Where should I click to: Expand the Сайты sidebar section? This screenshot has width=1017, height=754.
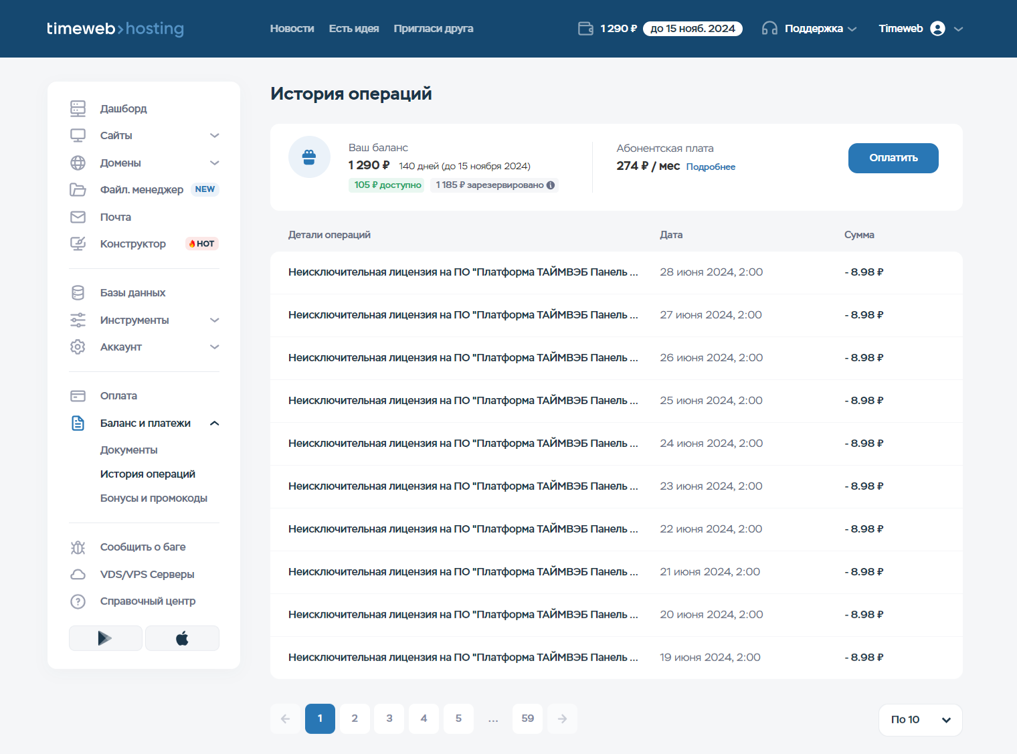(215, 136)
